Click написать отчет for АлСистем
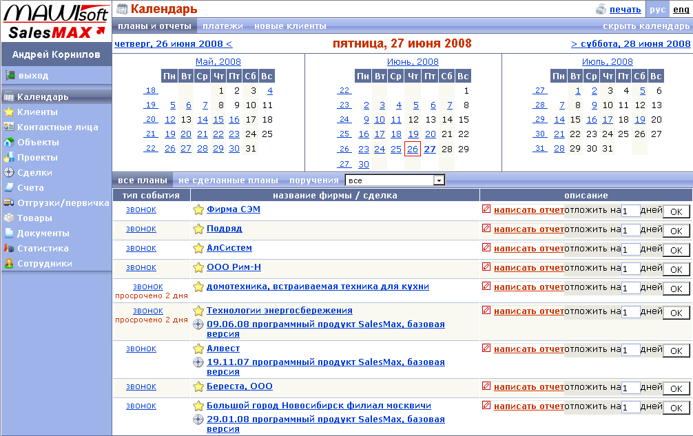 pos(528,249)
